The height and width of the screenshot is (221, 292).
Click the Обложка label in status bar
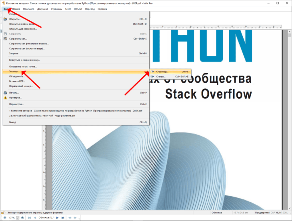[217, 213]
